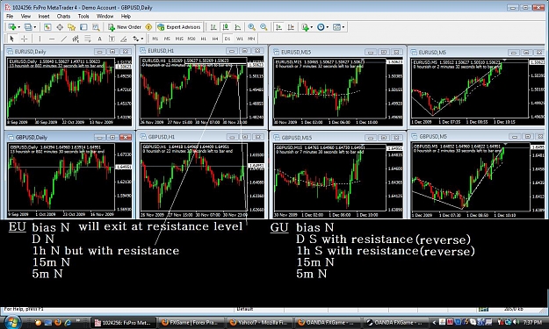The width and height of the screenshot is (549, 329).
Task: Open the Yahoo!7 Mozilla Firefox taskbar button
Action: [x=258, y=322]
